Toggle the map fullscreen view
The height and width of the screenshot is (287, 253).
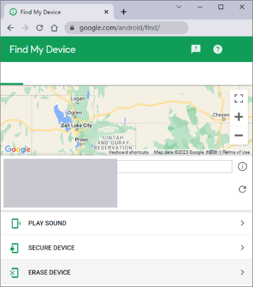pyautogui.click(x=239, y=99)
